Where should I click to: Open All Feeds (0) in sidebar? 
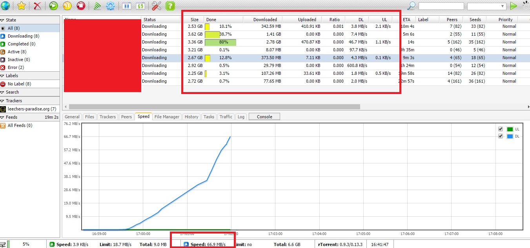(30, 125)
